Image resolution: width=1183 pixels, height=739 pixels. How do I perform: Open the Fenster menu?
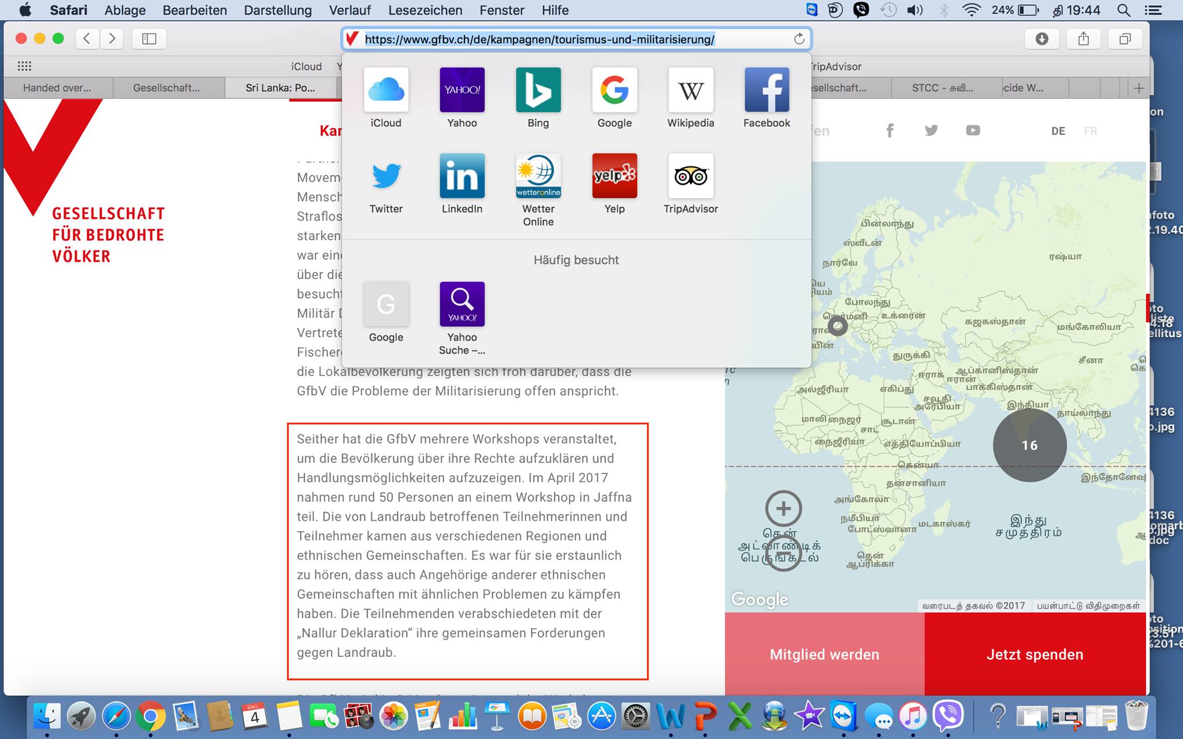(502, 10)
